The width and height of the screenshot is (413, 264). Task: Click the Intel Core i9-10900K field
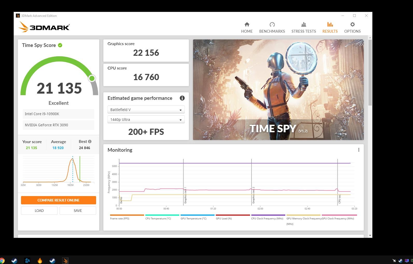59,114
